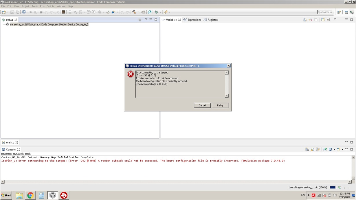The image size is (356, 200).
Task: Open the Help menu
Action: point(70,6)
